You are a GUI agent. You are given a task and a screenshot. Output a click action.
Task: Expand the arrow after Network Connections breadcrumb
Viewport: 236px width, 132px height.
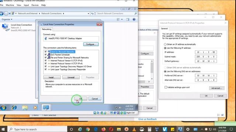63,14
